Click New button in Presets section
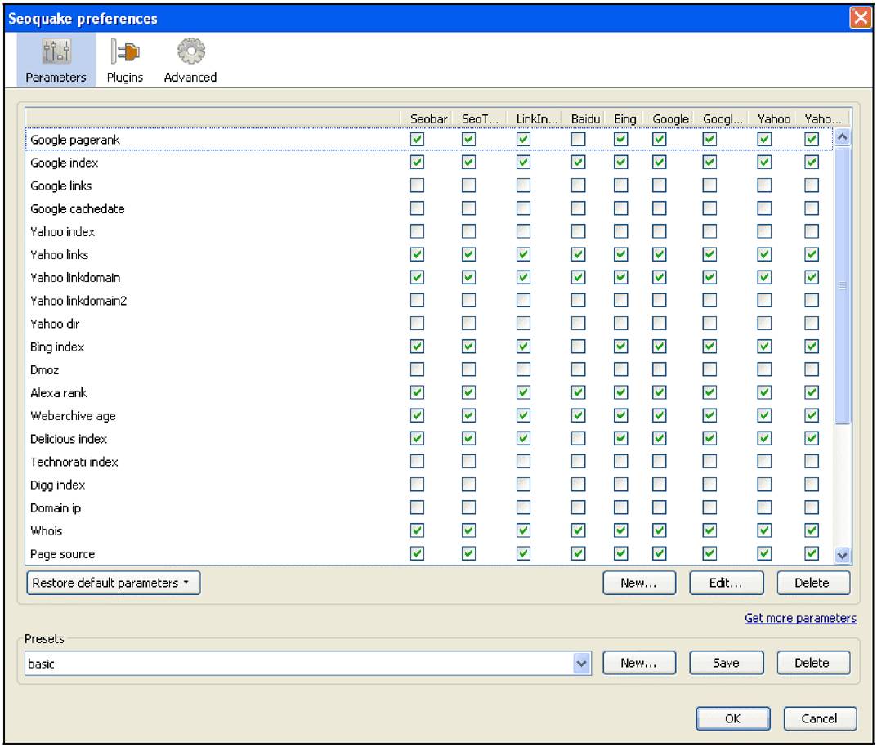This screenshot has width=877, height=747. pos(639,663)
